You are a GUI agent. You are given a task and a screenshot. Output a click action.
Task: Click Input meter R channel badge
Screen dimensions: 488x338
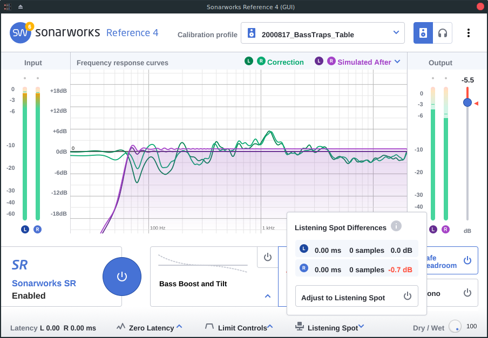[x=37, y=230]
